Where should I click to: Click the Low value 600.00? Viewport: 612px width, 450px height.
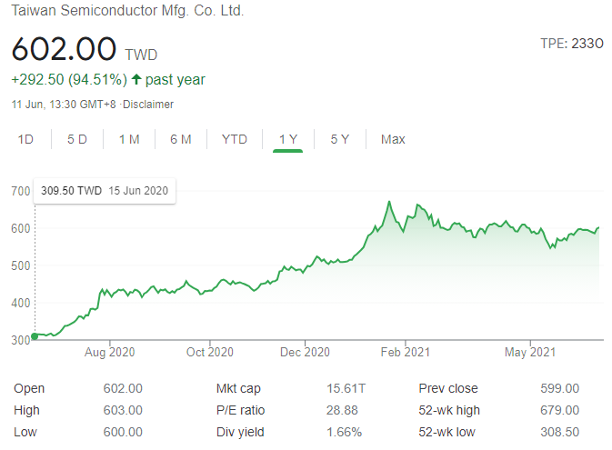click(123, 432)
